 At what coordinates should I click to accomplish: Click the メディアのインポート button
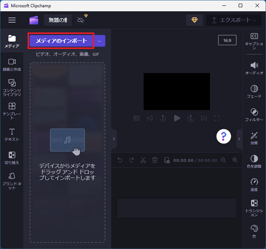(x=61, y=41)
